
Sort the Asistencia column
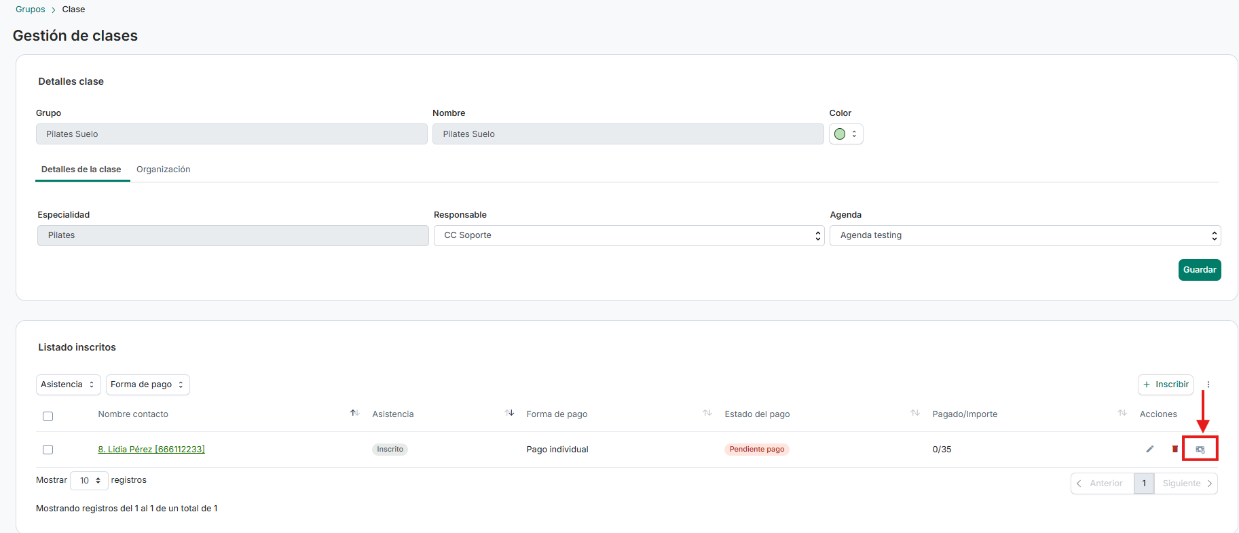pyautogui.click(x=510, y=413)
